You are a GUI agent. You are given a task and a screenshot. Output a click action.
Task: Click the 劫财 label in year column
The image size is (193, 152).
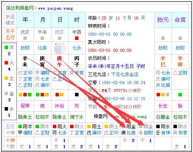tap(25, 48)
